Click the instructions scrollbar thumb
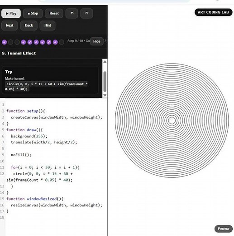234x236 pixels. [105, 81]
